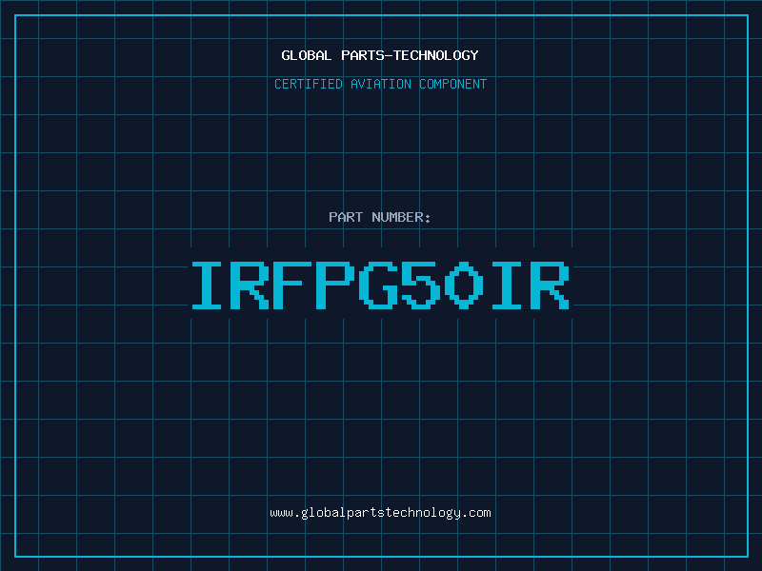
Task: Select the word COMPONENT in the subtitle
Action: pyautogui.click(x=453, y=84)
